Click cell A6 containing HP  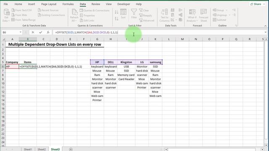pyautogui.click(x=12, y=67)
